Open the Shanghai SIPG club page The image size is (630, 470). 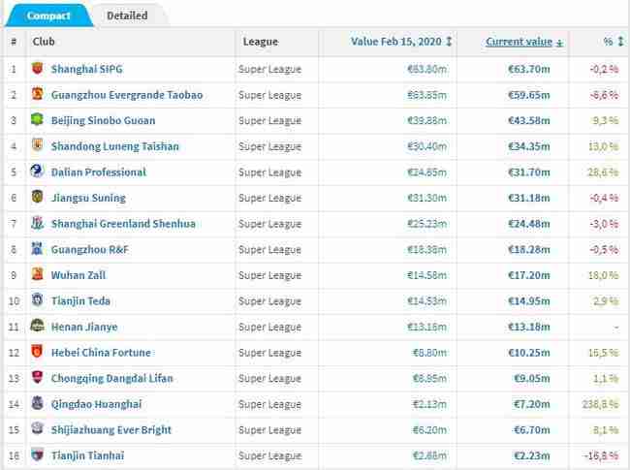(87, 69)
